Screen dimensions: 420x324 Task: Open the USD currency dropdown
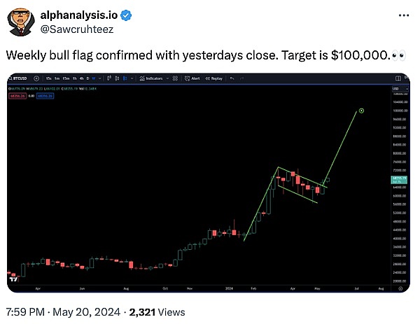(x=396, y=88)
